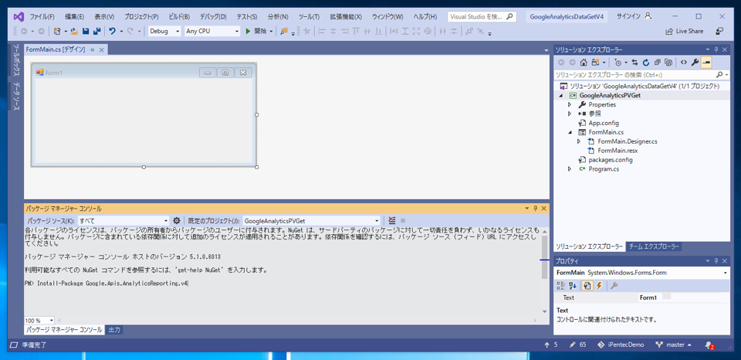Screen dimensions: 741x360
Task: Open the 編集(E) menu
Action: click(x=74, y=16)
